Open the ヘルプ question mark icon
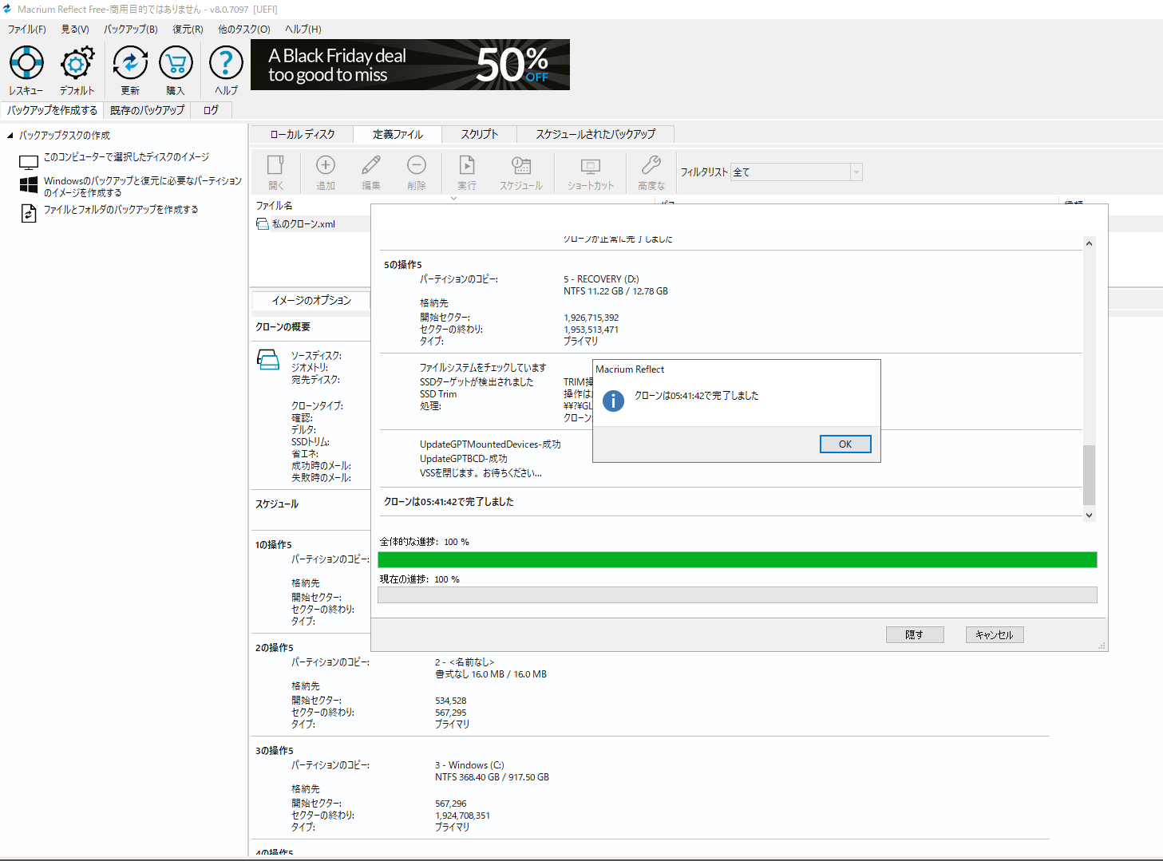Image resolution: width=1163 pixels, height=861 pixels. point(226,63)
